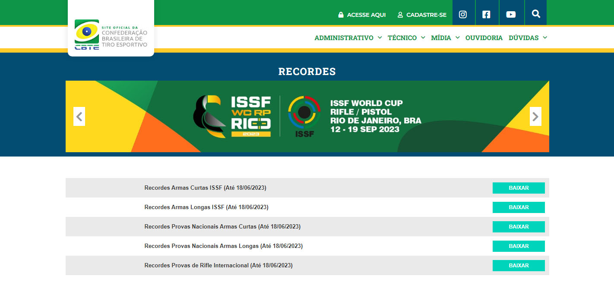Open the Mídia menu
614x282 pixels.
[x=441, y=38]
